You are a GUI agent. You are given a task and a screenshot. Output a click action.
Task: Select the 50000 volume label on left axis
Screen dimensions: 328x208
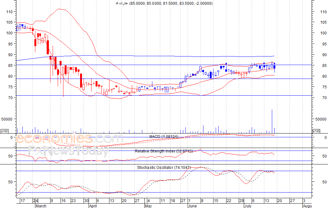coord(7,119)
